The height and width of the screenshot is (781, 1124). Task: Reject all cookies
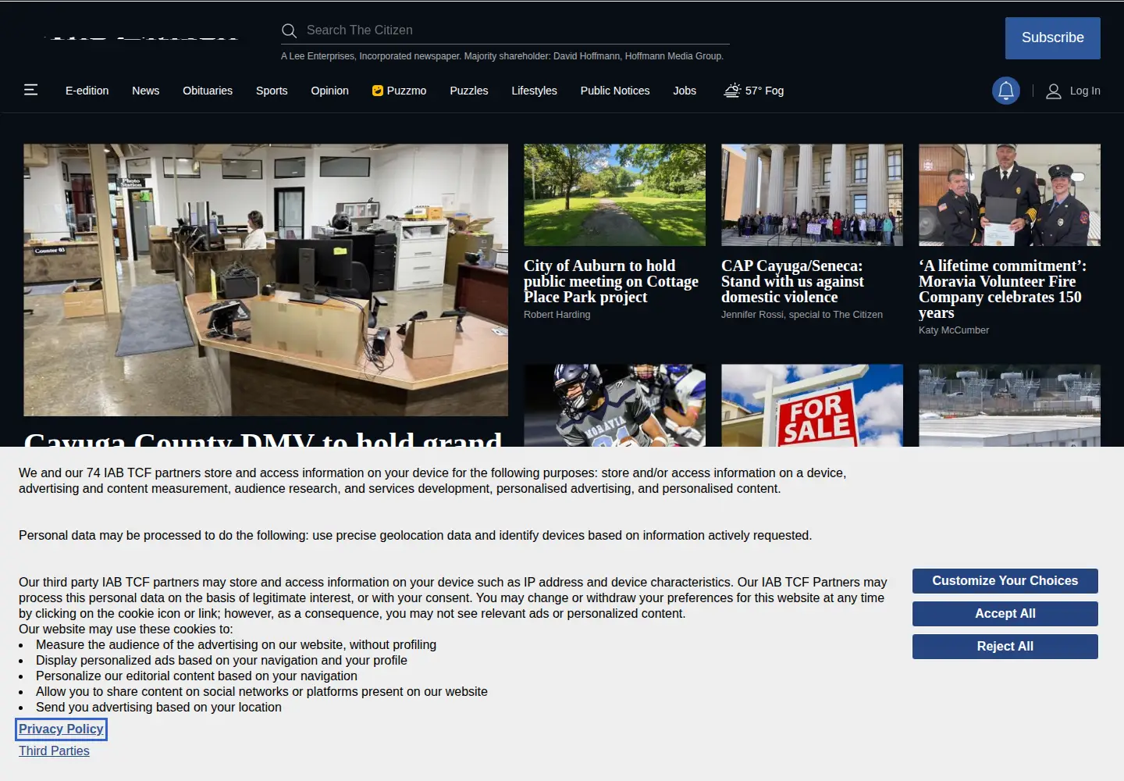pos(1005,647)
